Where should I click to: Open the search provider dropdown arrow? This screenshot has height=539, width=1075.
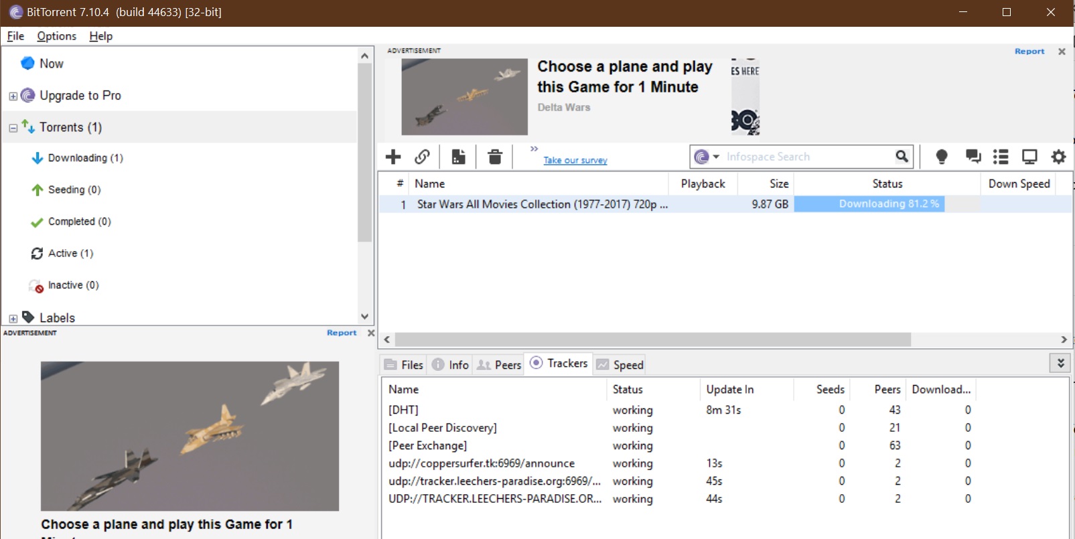716,157
